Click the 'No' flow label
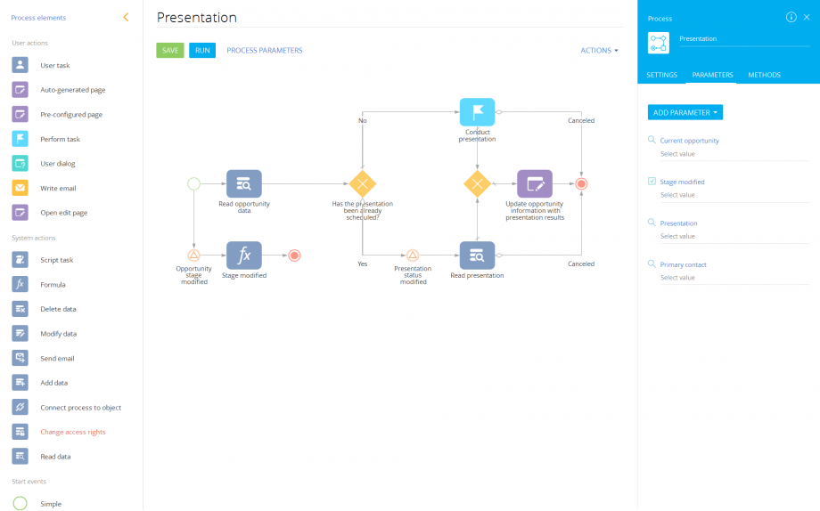820x511 pixels. tap(363, 121)
